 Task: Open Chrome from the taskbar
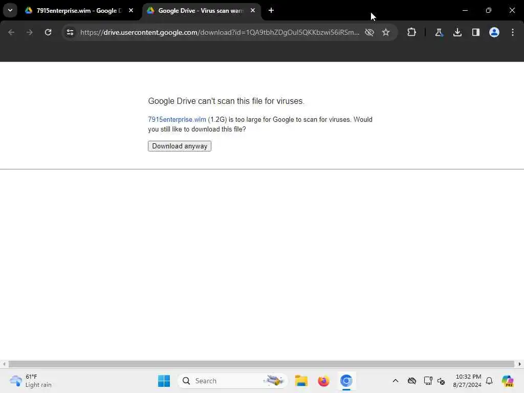346,381
